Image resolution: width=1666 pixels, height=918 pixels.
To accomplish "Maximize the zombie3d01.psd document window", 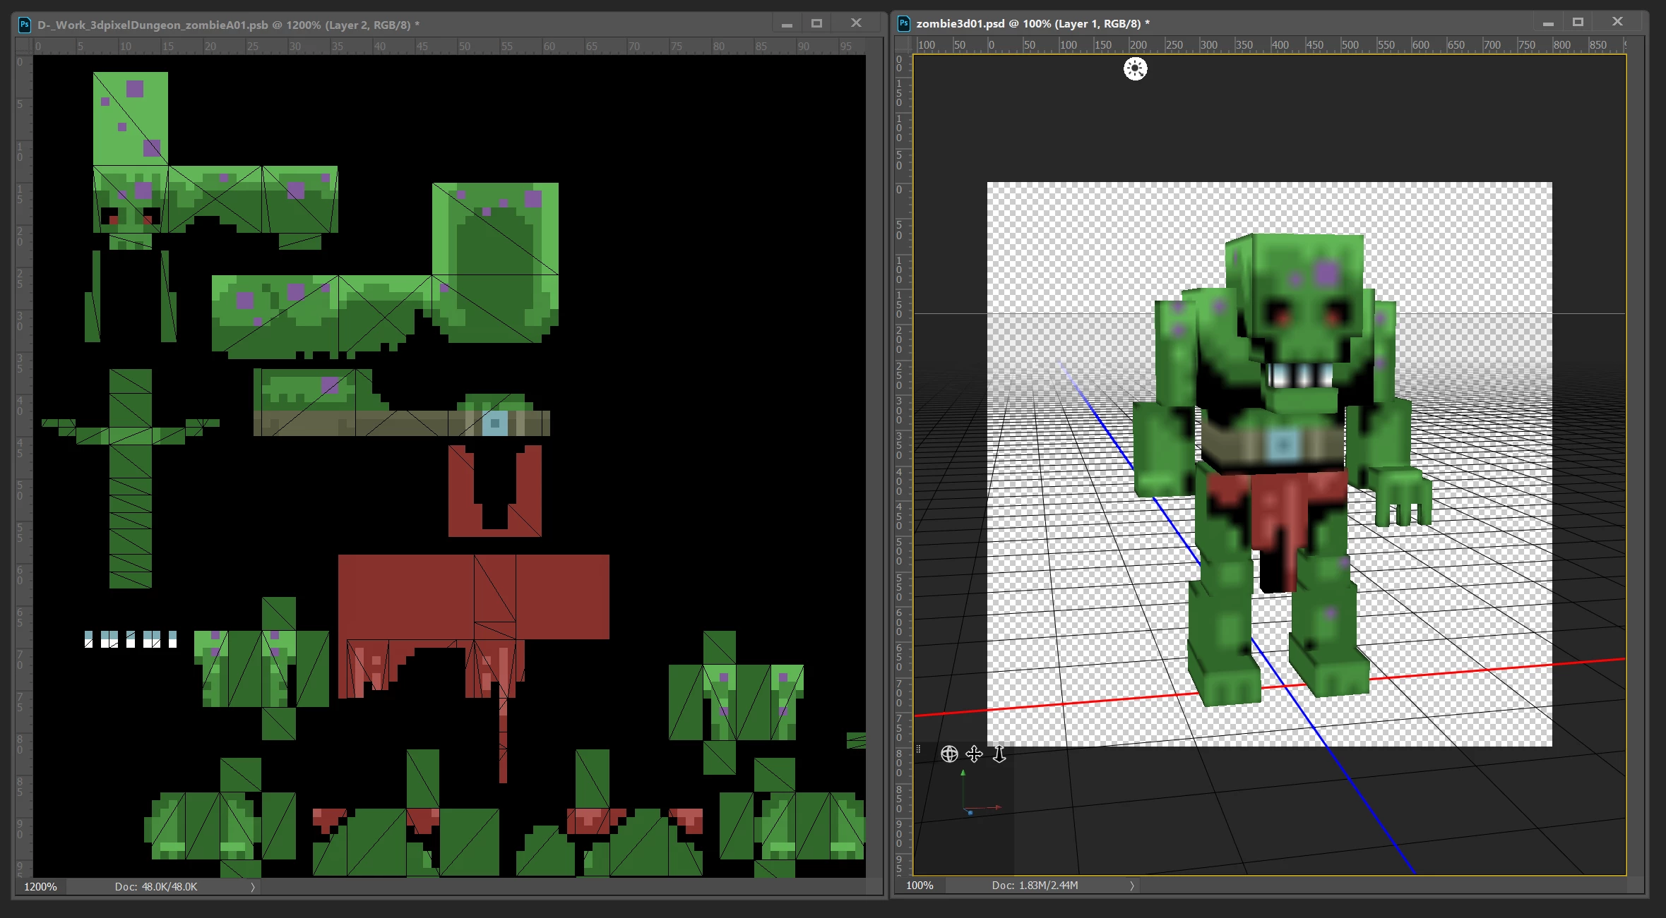I will coord(1578,23).
